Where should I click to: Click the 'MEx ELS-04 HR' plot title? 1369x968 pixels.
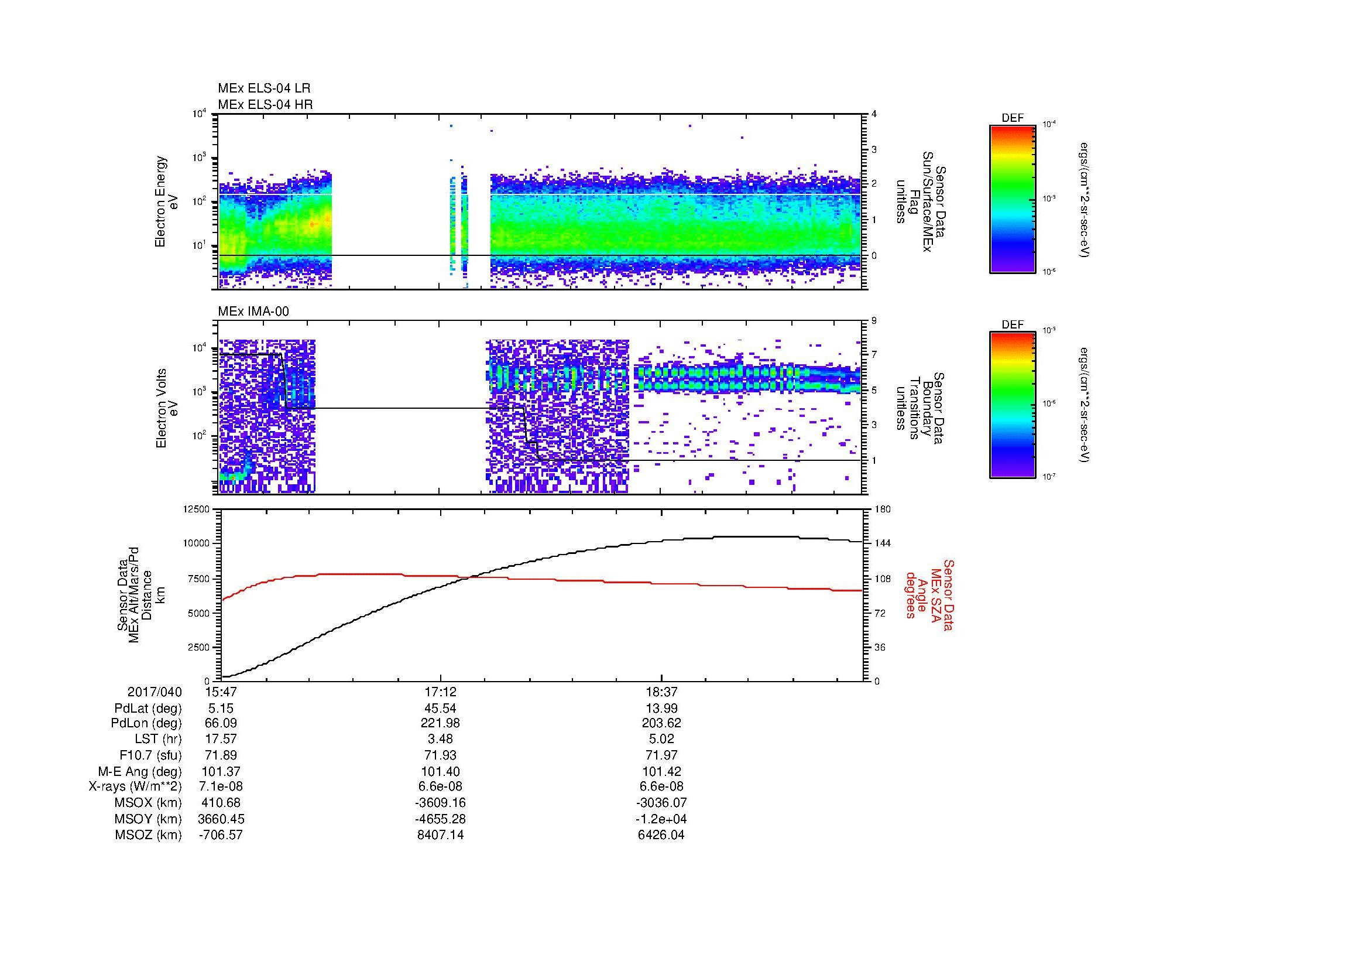[x=265, y=104]
